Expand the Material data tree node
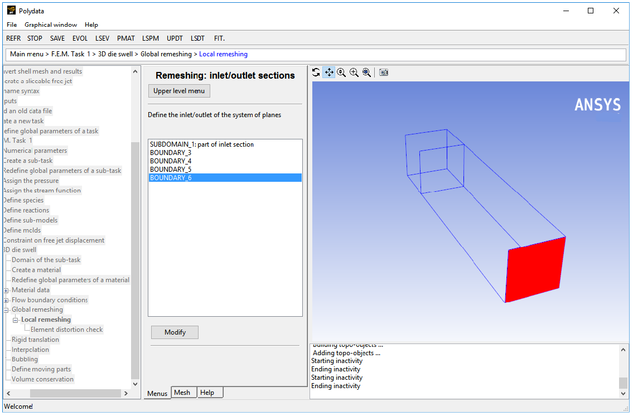 coord(6,291)
